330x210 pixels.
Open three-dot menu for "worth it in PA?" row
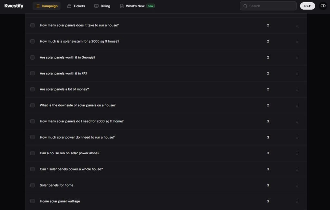click(x=297, y=73)
